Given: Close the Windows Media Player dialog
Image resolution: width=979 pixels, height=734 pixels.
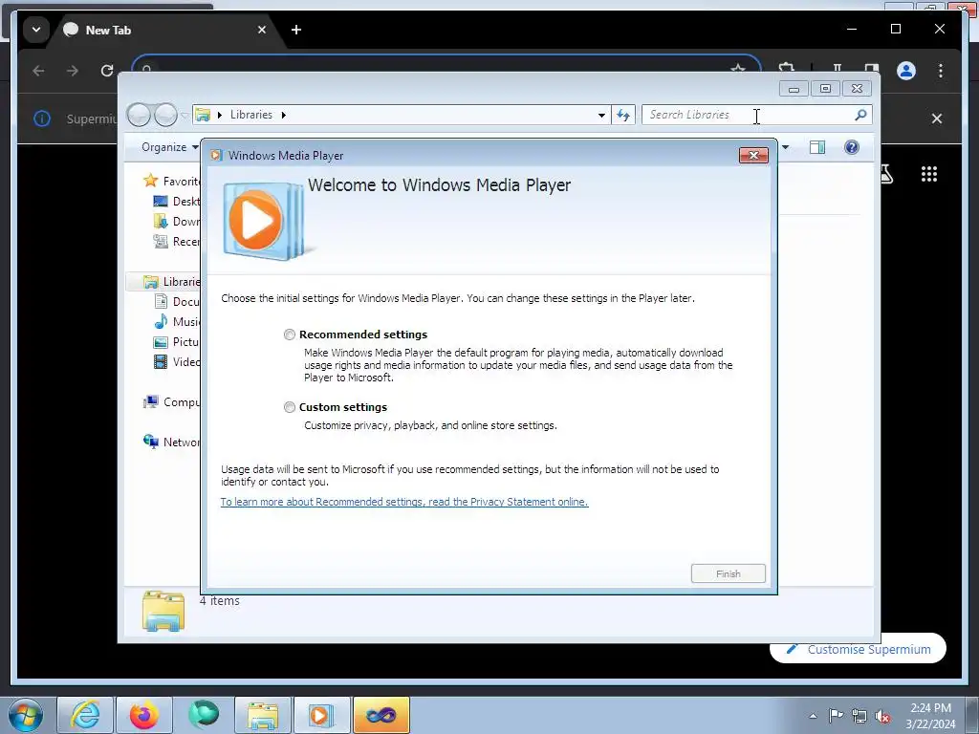Looking at the screenshot, I should click(753, 156).
